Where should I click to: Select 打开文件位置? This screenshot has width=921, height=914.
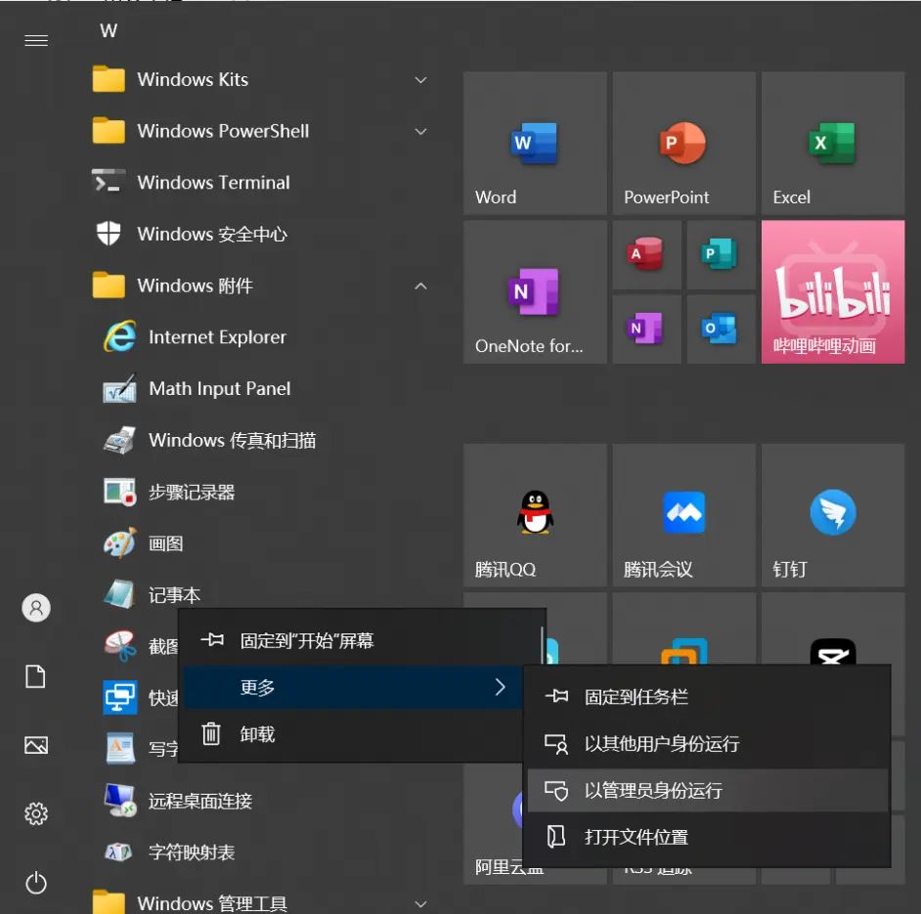tap(707, 837)
